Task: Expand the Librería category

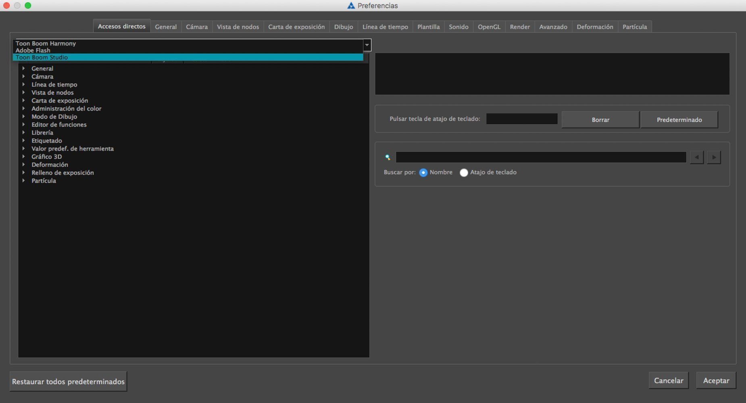Action: tap(24, 133)
